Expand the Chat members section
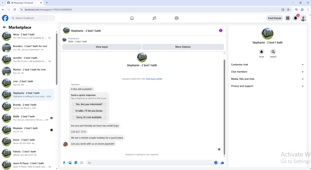 [268, 72]
